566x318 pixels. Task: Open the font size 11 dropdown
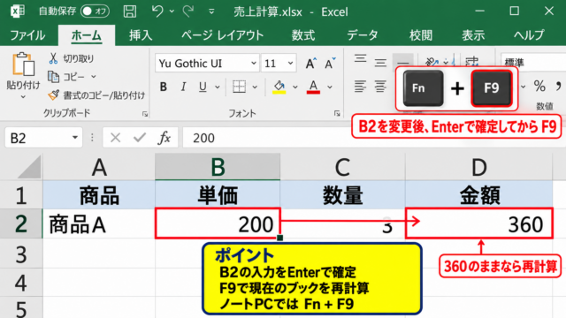pos(290,64)
